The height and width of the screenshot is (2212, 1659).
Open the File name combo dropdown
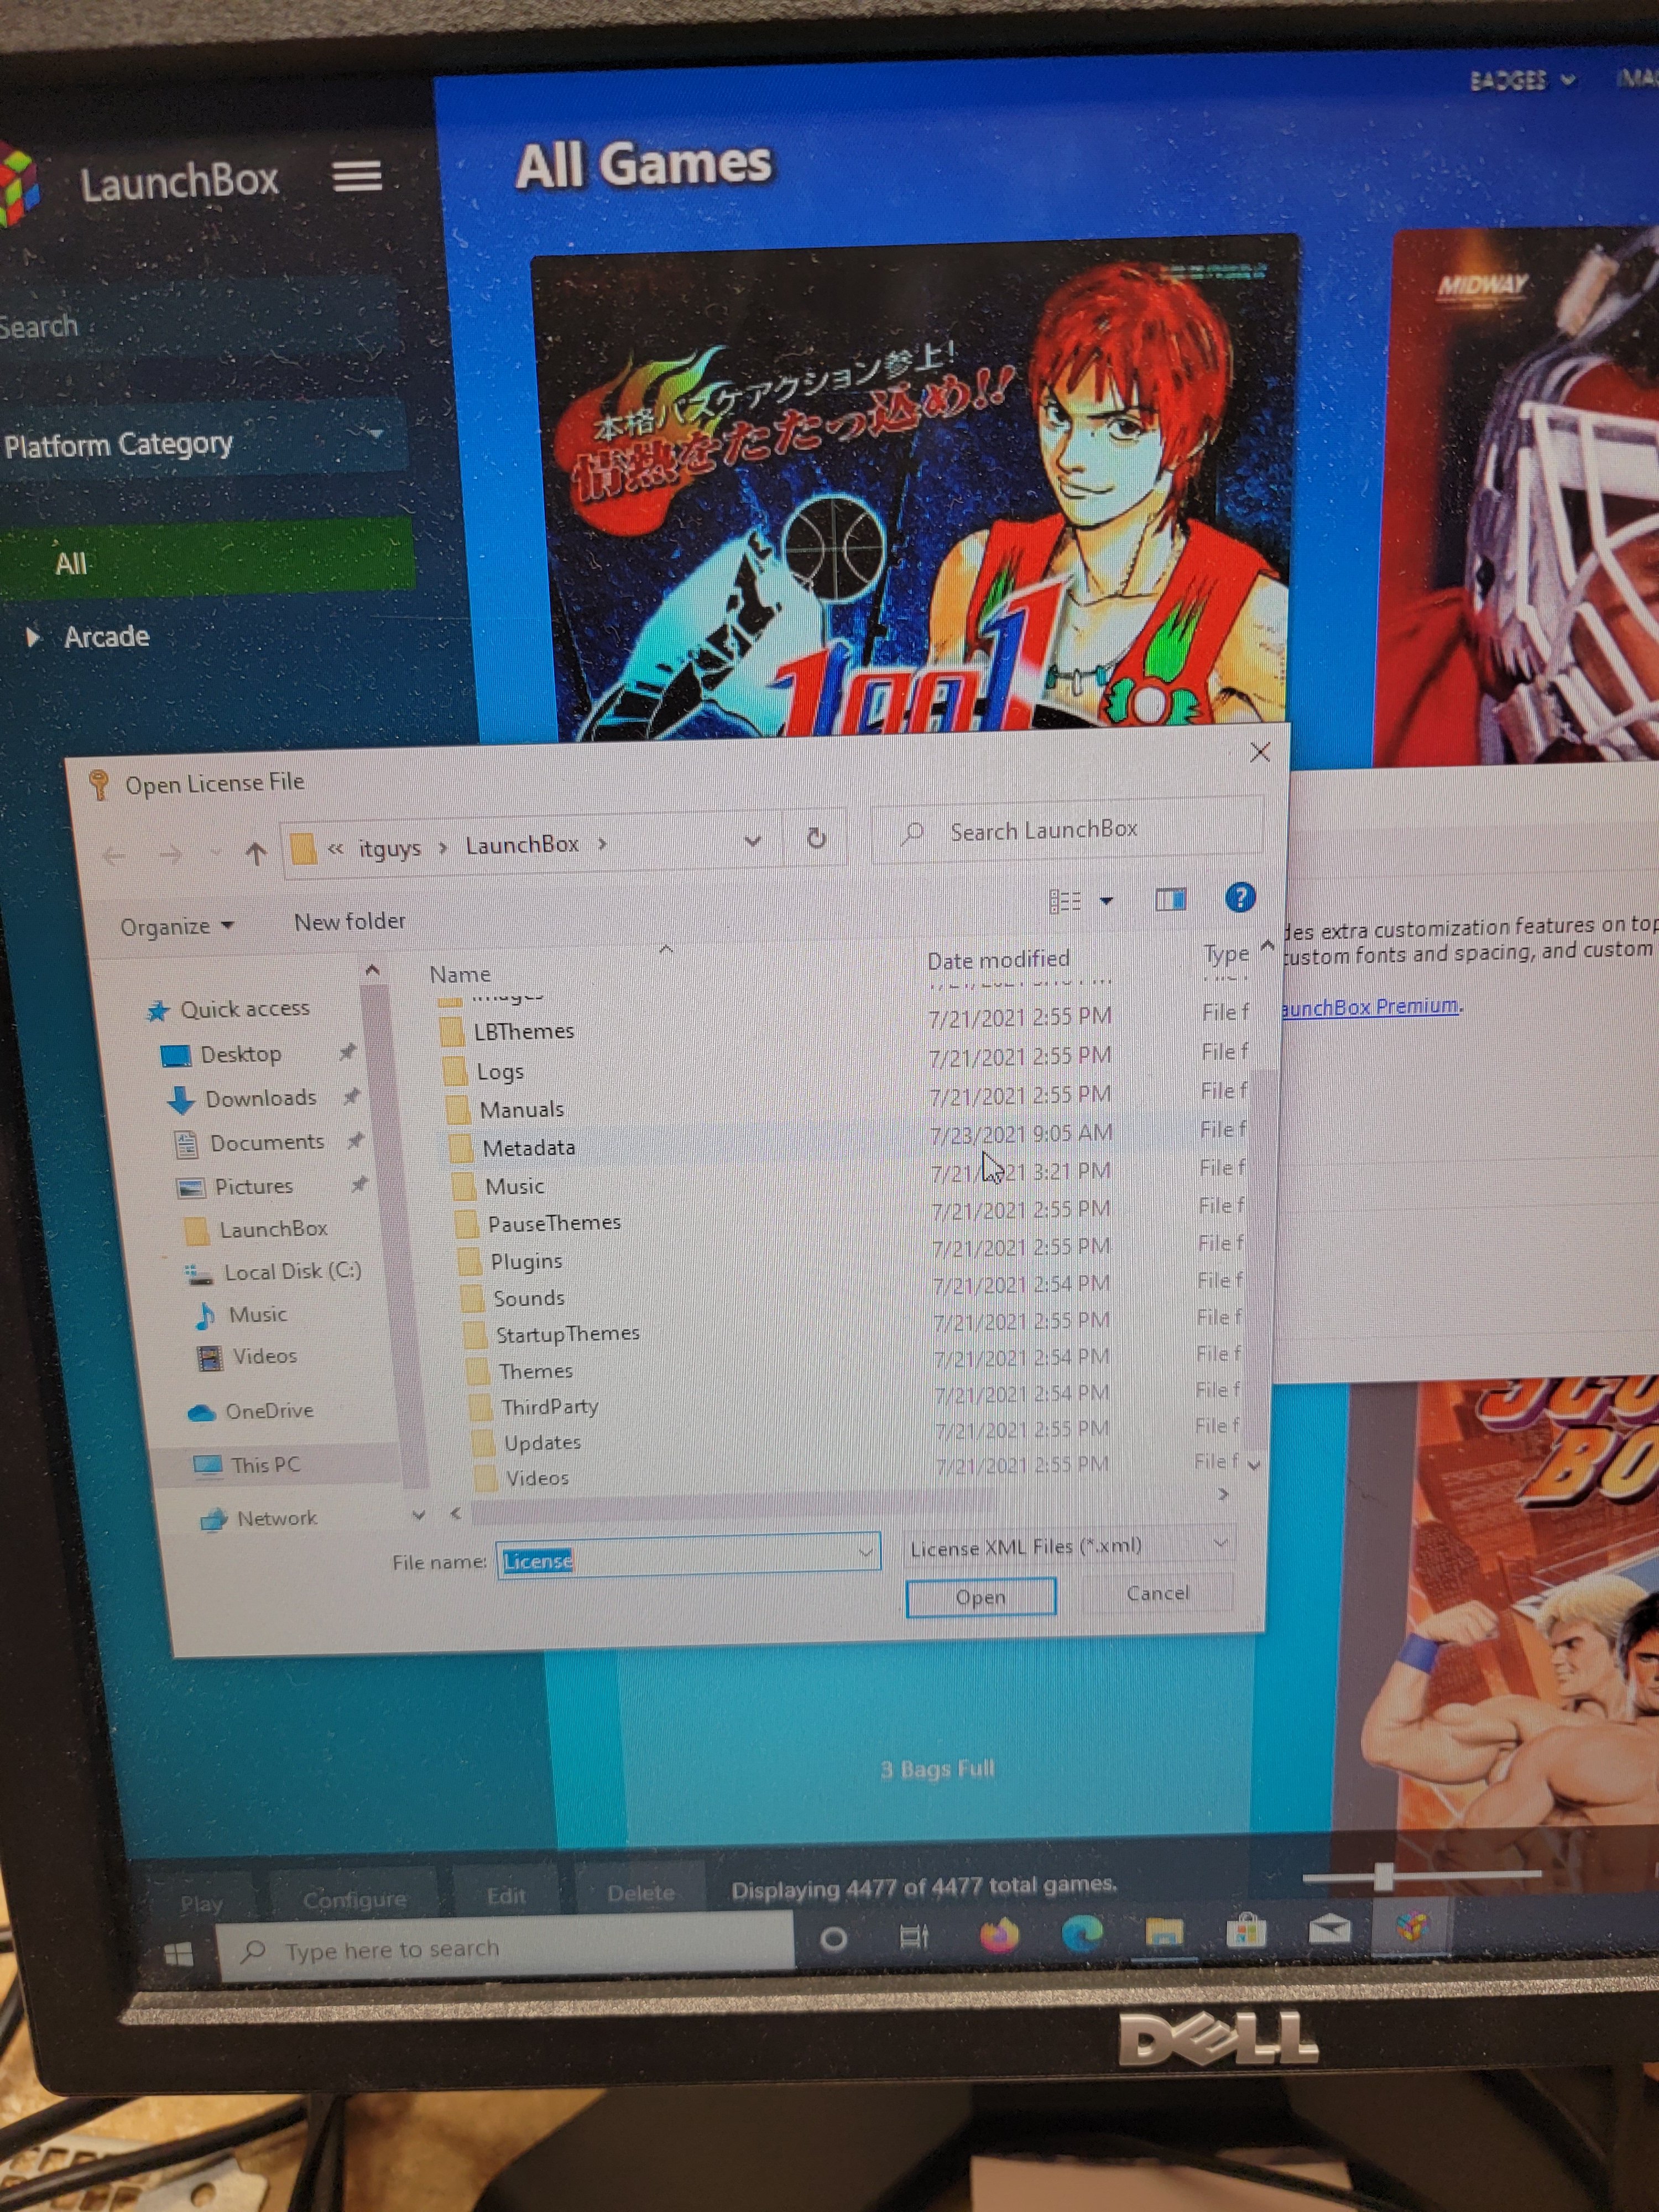tap(865, 1552)
